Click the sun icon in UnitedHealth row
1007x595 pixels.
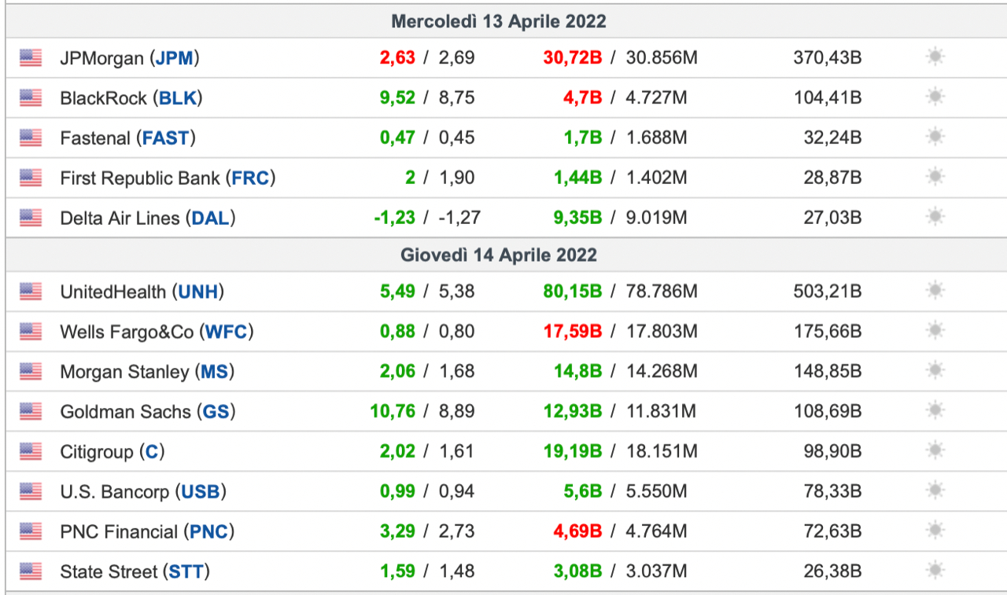click(x=935, y=291)
